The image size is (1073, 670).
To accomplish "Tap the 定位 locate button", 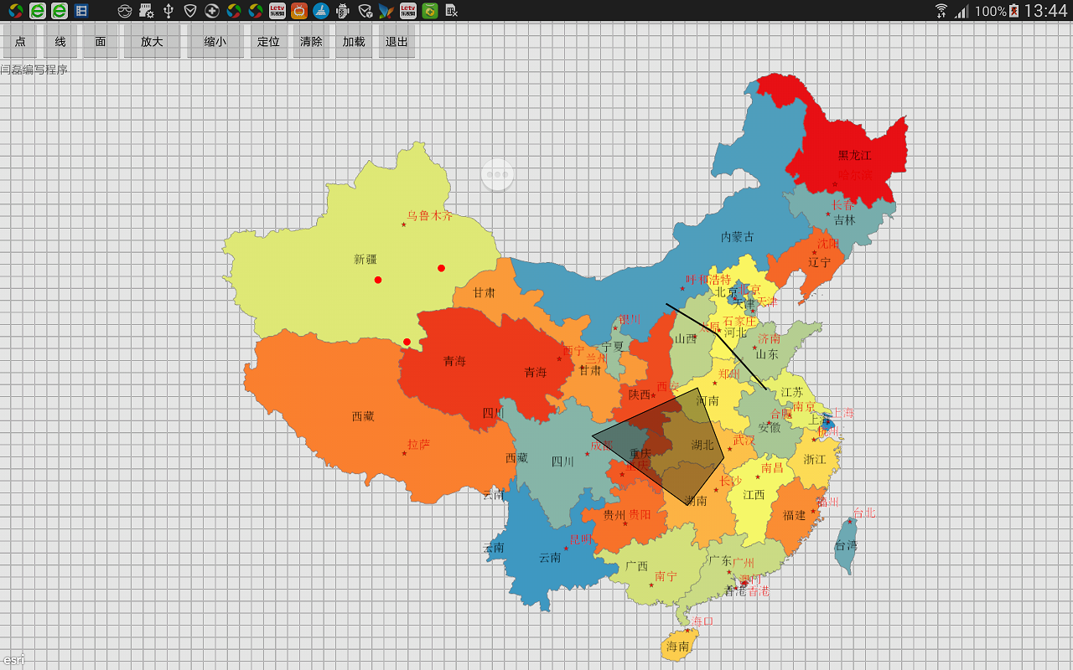I will tap(268, 41).
